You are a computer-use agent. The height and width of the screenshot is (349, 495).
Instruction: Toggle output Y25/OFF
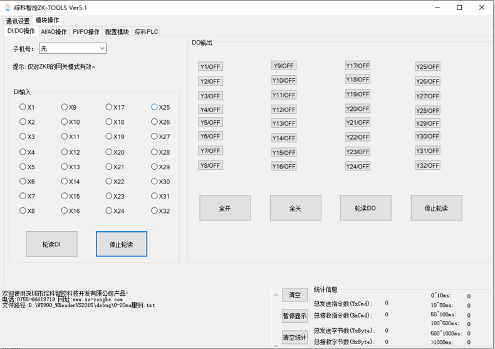428,66
